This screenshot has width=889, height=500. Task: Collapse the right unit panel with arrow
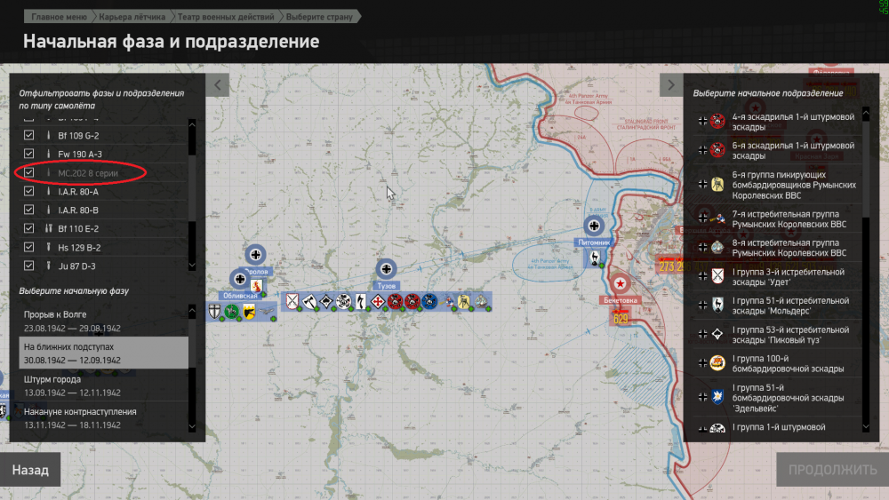coord(671,85)
